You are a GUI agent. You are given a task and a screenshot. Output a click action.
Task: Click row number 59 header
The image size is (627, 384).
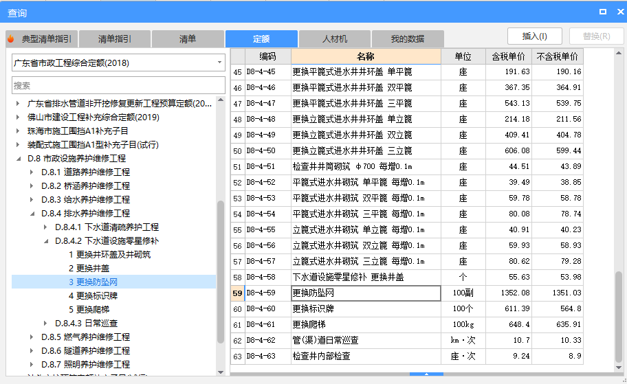pos(237,293)
